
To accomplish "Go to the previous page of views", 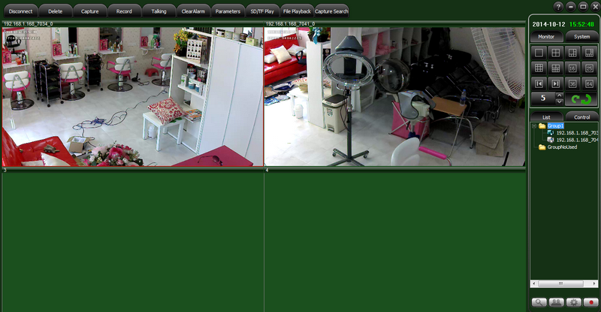I will [539, 83].
